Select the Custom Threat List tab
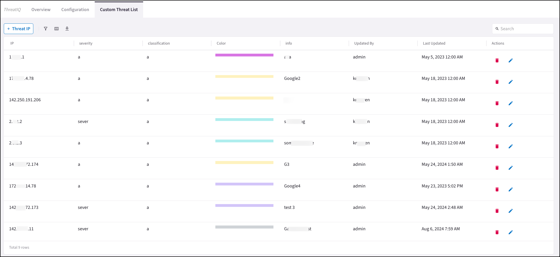 click(119, 9)
